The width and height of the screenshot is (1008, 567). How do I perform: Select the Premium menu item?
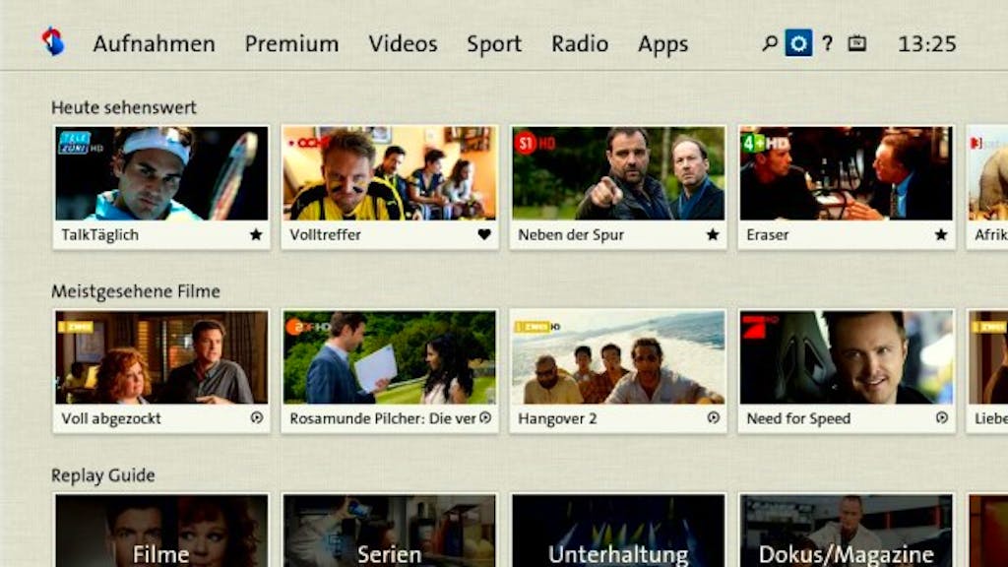pyautogui.click(x=291, y=43)
